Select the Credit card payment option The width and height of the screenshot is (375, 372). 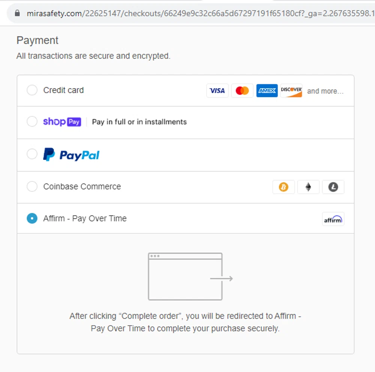(32, 90)
